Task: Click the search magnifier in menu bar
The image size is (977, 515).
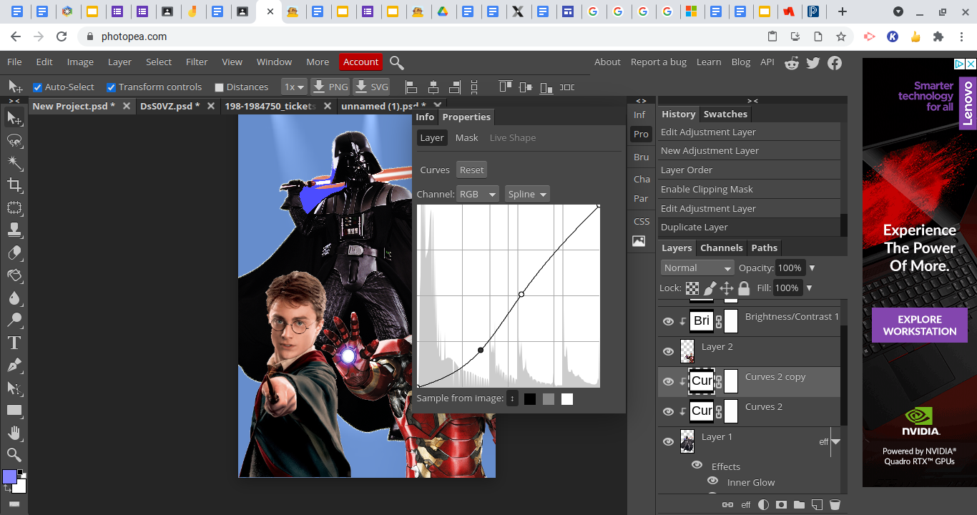Action: 397,62
